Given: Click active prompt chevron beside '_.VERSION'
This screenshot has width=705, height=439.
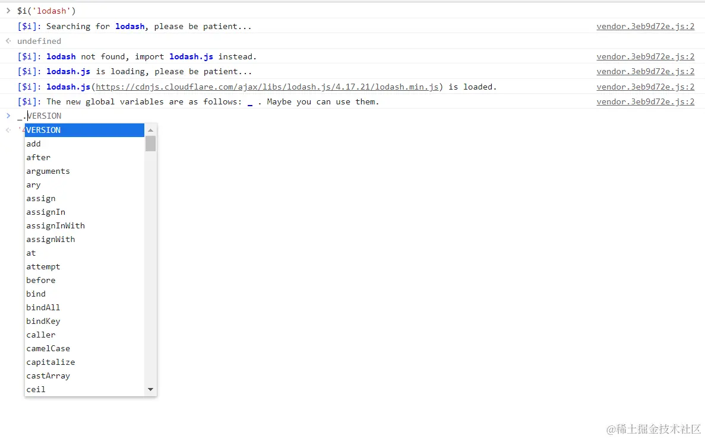Looking at the screenshot, I should [8, 116].
